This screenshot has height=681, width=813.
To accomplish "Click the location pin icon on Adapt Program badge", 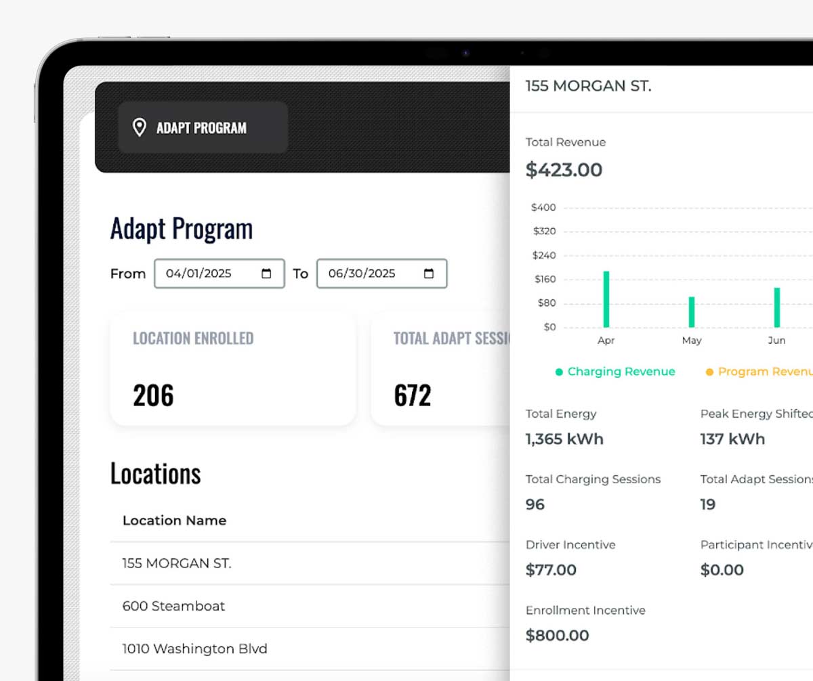I will click(140, 127).
